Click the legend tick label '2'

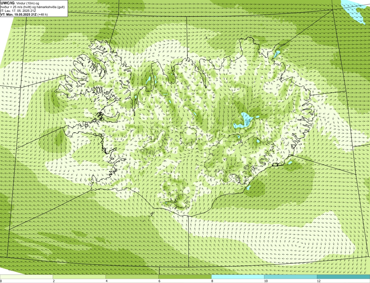[54, 281]
